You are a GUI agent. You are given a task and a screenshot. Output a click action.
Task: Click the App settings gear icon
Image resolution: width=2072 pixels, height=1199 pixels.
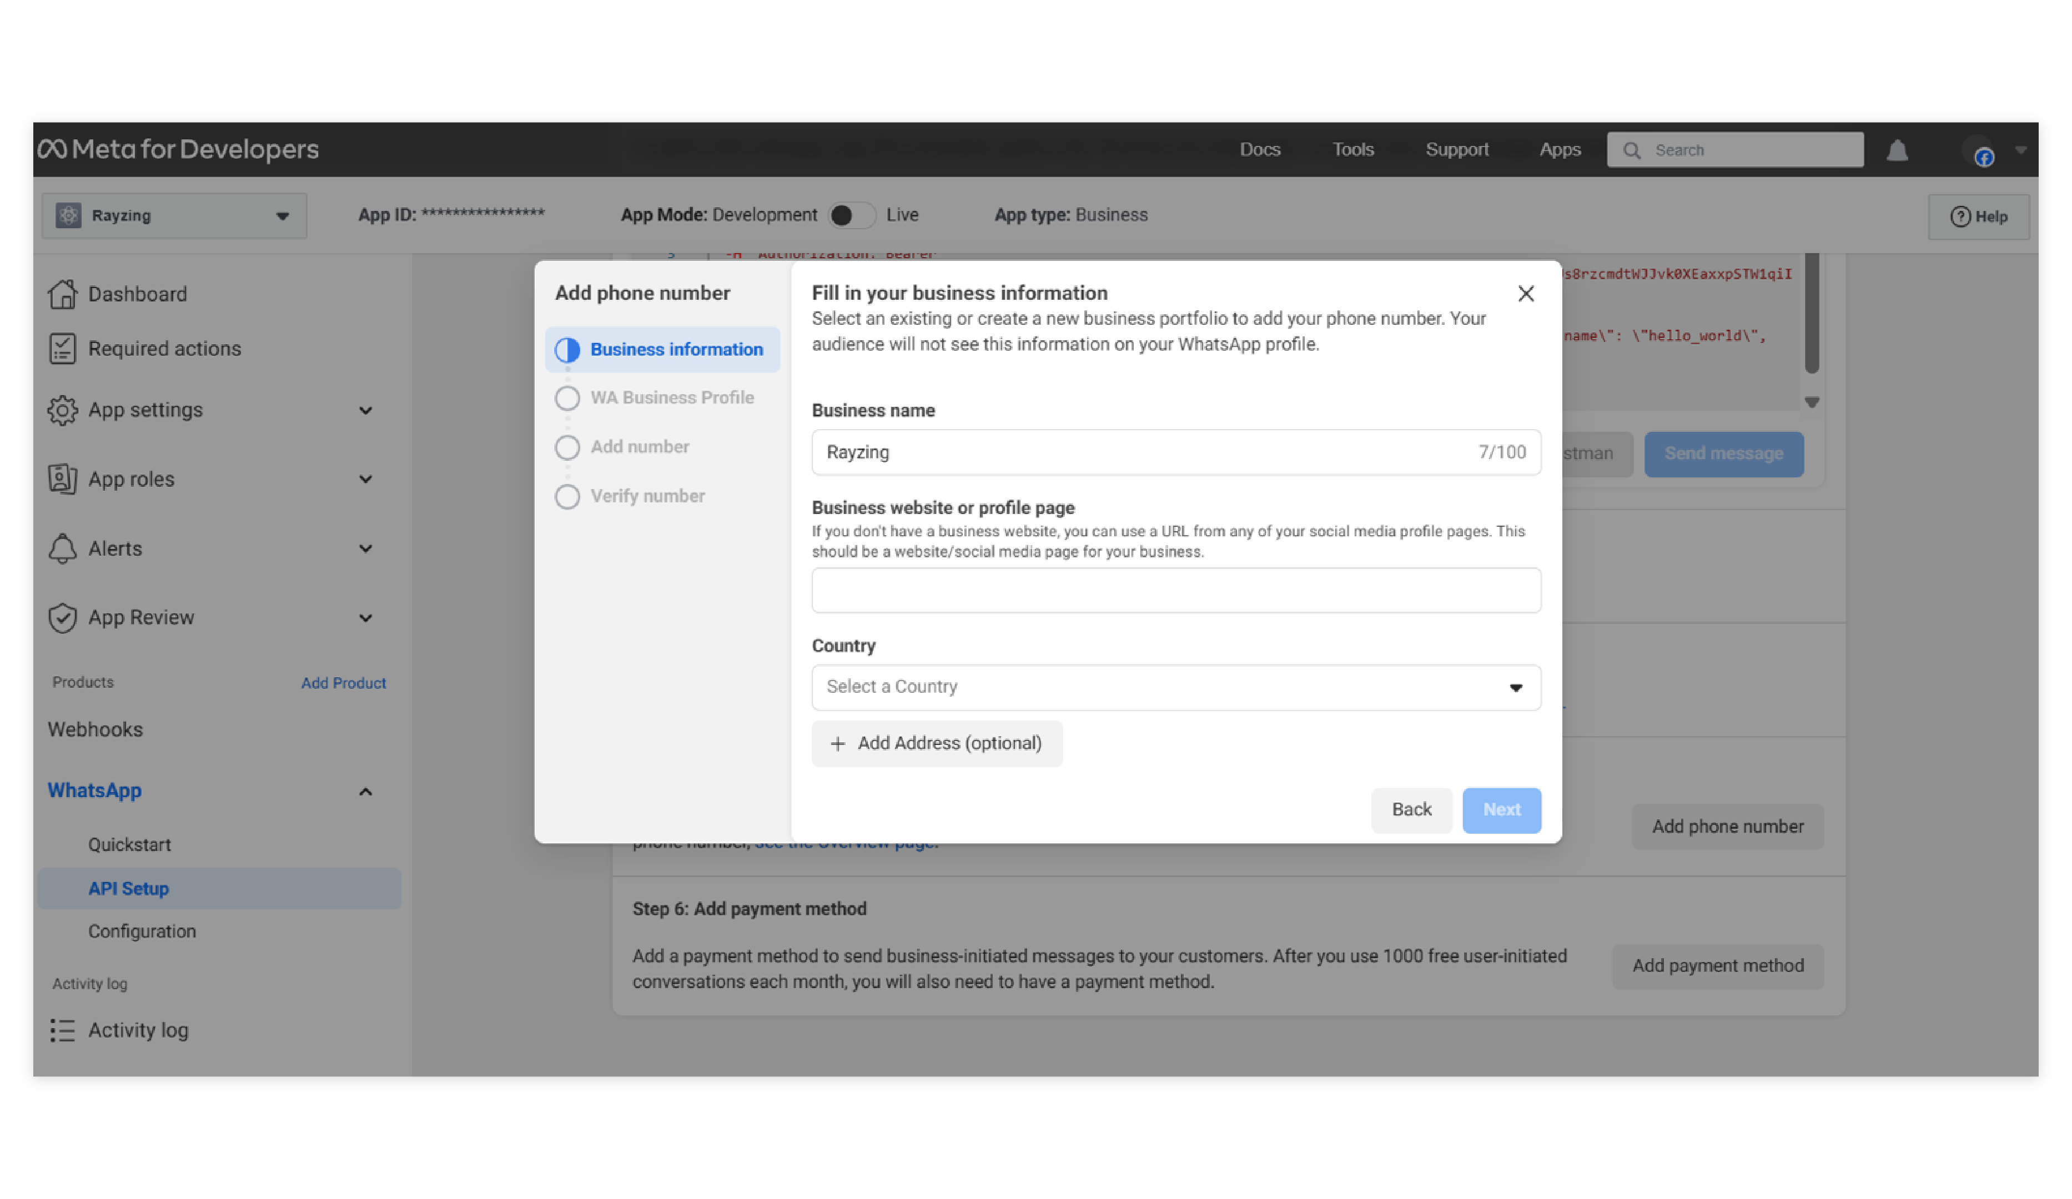coord(63,410)
